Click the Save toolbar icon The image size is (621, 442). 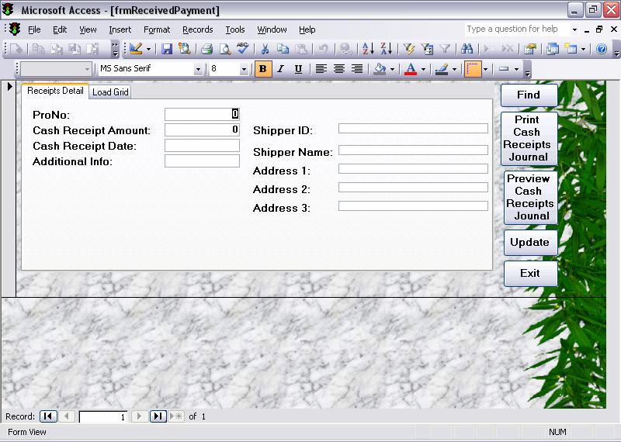point(167,49)
